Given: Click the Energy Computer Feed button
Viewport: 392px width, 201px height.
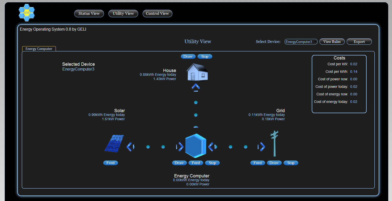Looking at the screenshot, I should coord(196,163).
